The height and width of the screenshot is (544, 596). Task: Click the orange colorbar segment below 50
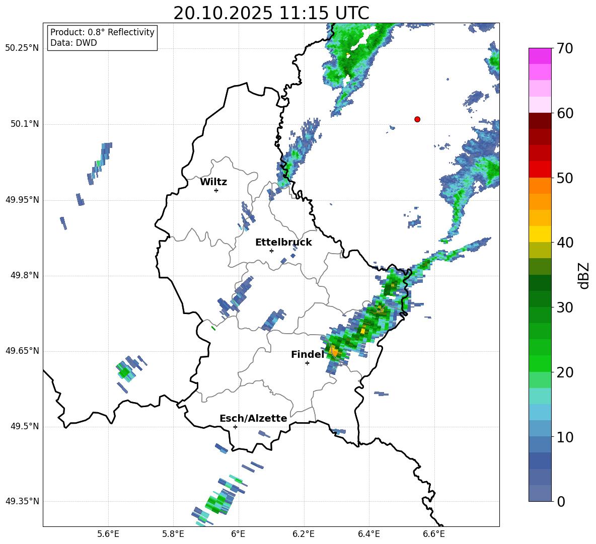click(x=540, y=186)
